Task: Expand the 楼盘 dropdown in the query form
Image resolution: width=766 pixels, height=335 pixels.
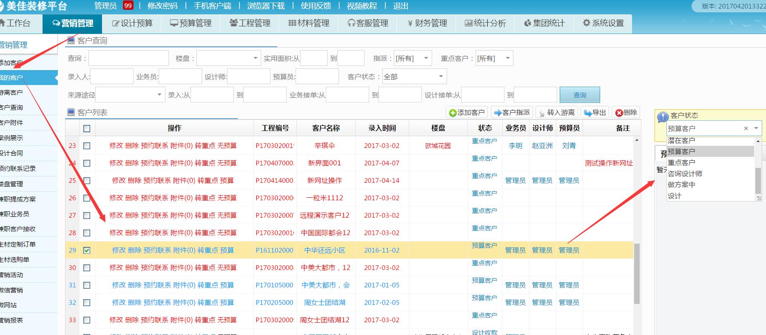Action: pos(255,58)
